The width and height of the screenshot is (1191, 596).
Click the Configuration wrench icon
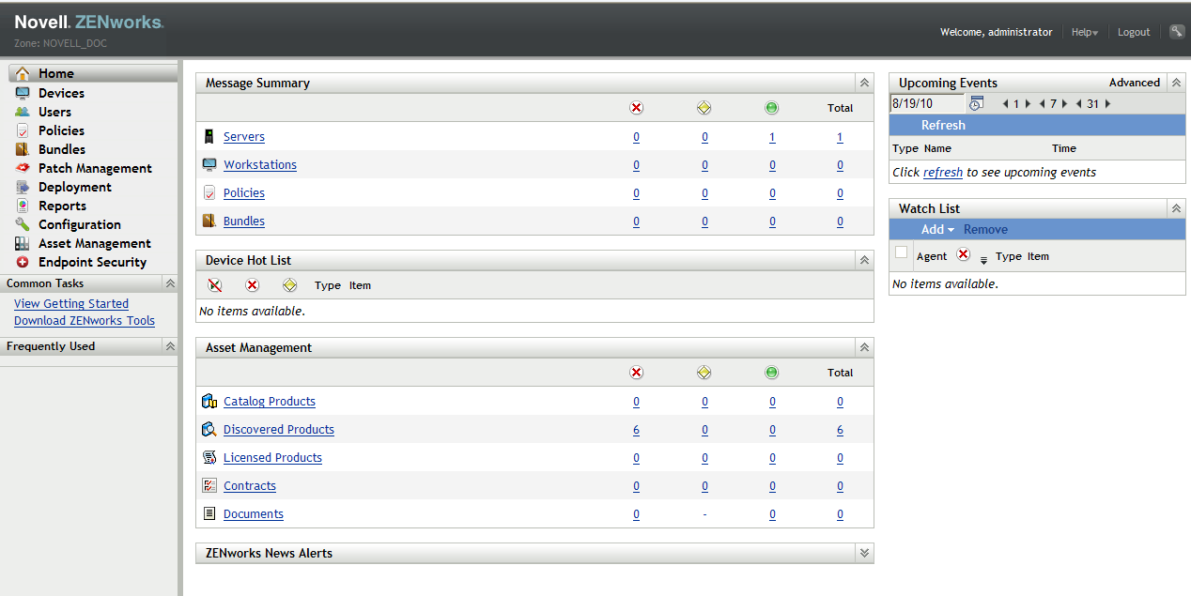(x=23, y=224)
